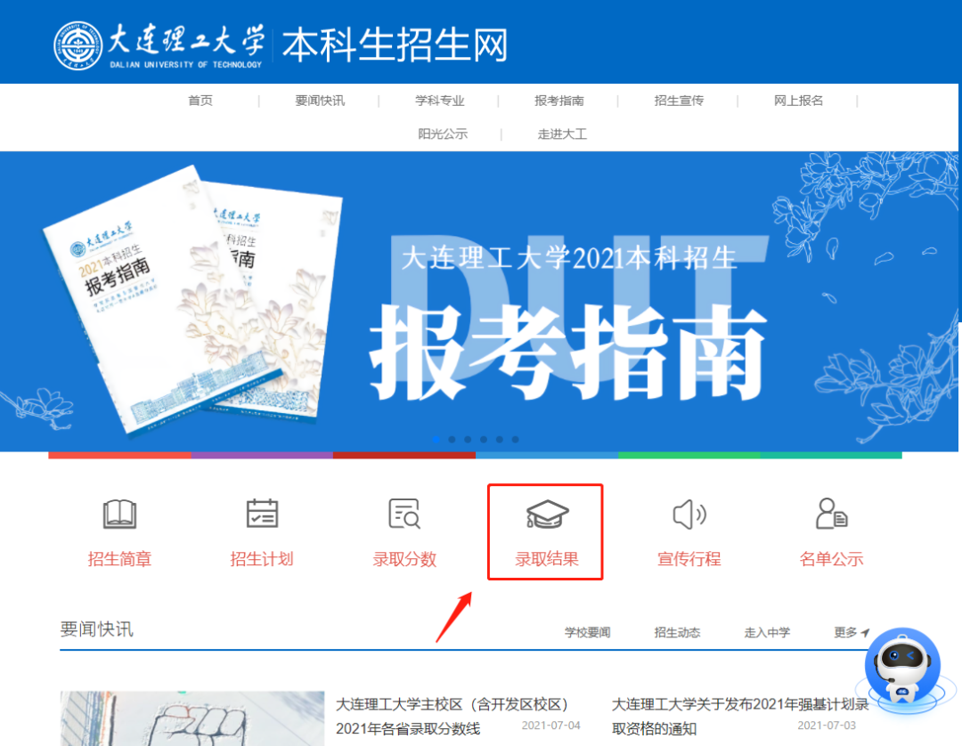Open the 要闻快讯 navigation menu item
The image size is (962, 746).
320,101
